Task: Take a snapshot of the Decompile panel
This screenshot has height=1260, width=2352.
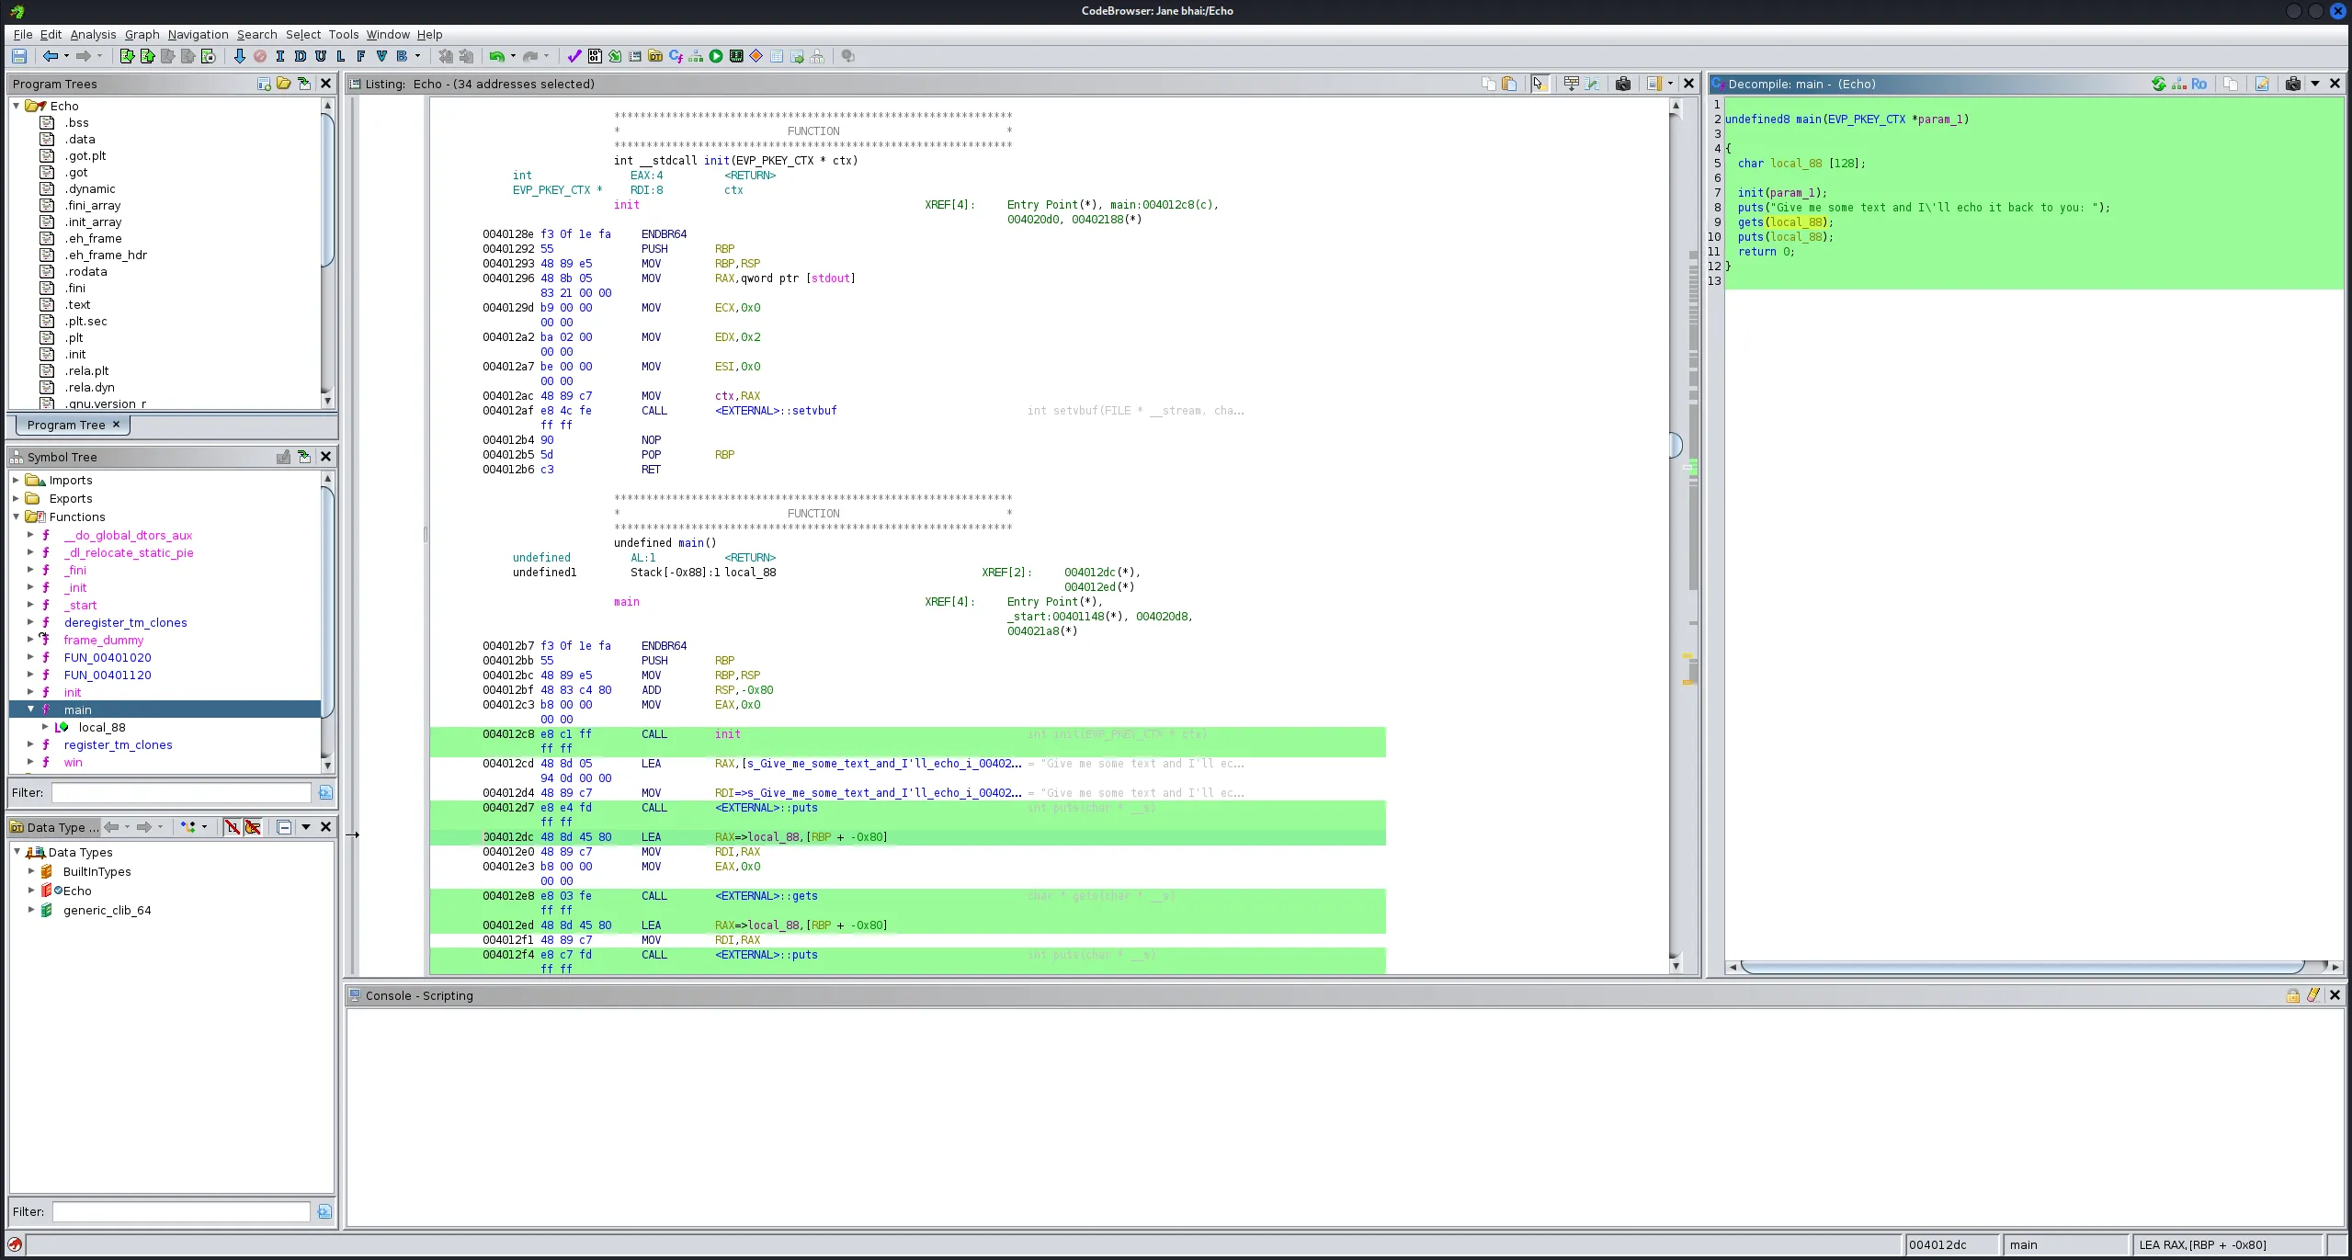Action: click(x=2292, y=84)
